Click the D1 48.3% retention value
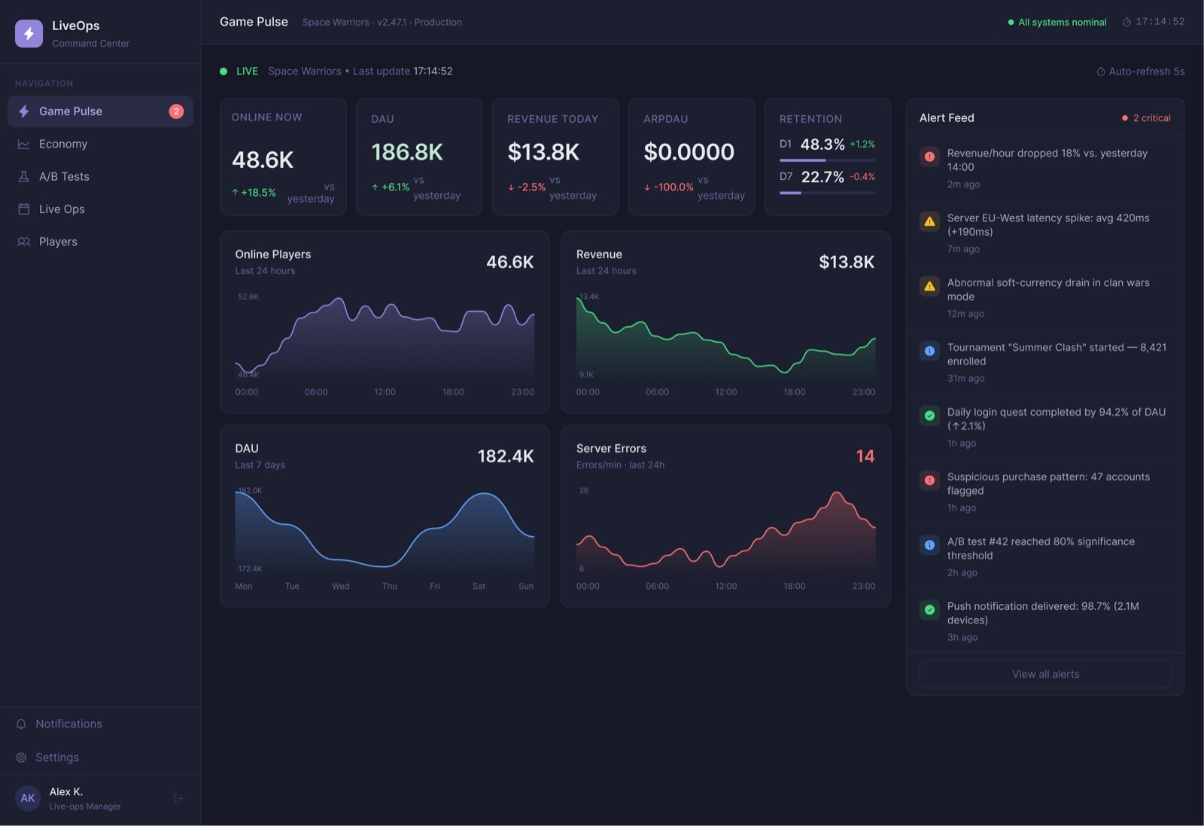The width and height of the screenshot is (1204, 826). [x=822, y=145]
